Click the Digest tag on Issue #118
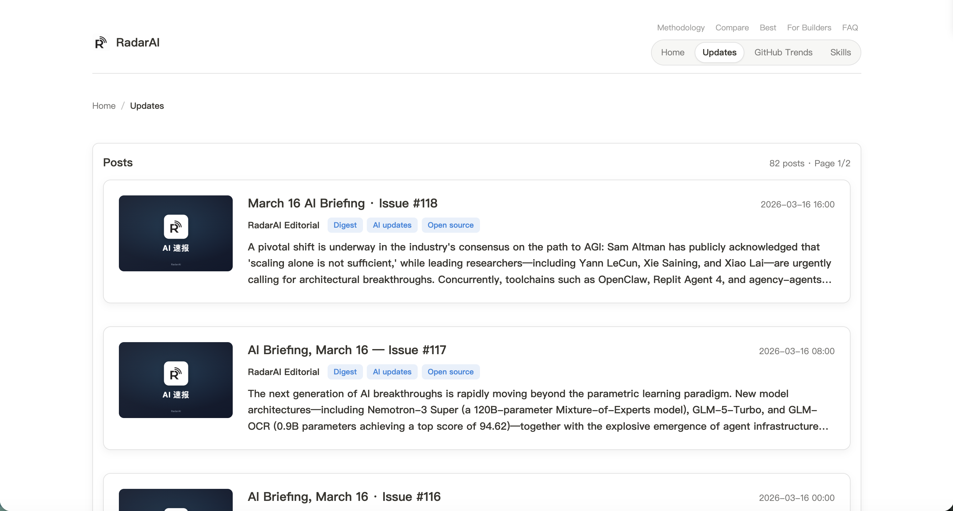Image resolution: width=953 pixels, height=511 pixels. pyautogui.click(x=344, y=225)
